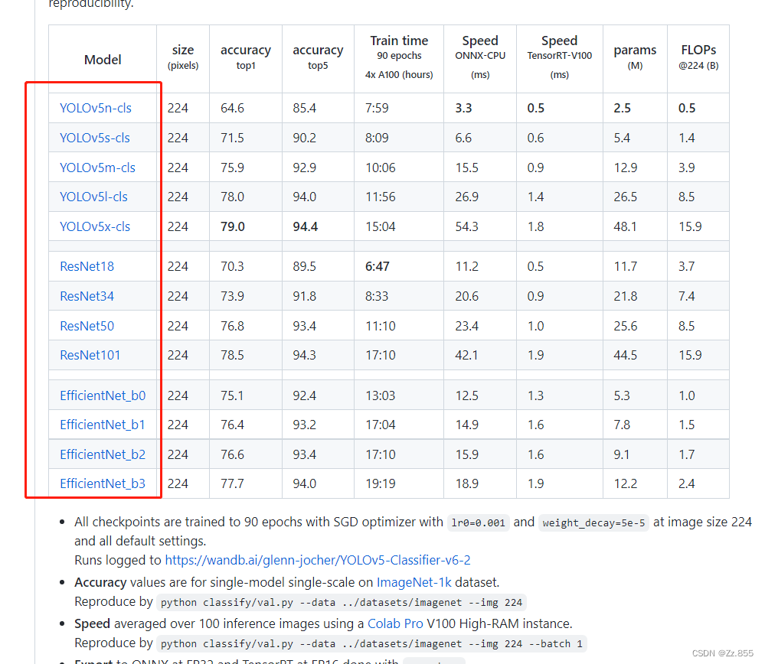Click the Speed TensorRT-V100 column header
Image resolution: width=765 pixels, height=664 pixels.
[560, 57]
